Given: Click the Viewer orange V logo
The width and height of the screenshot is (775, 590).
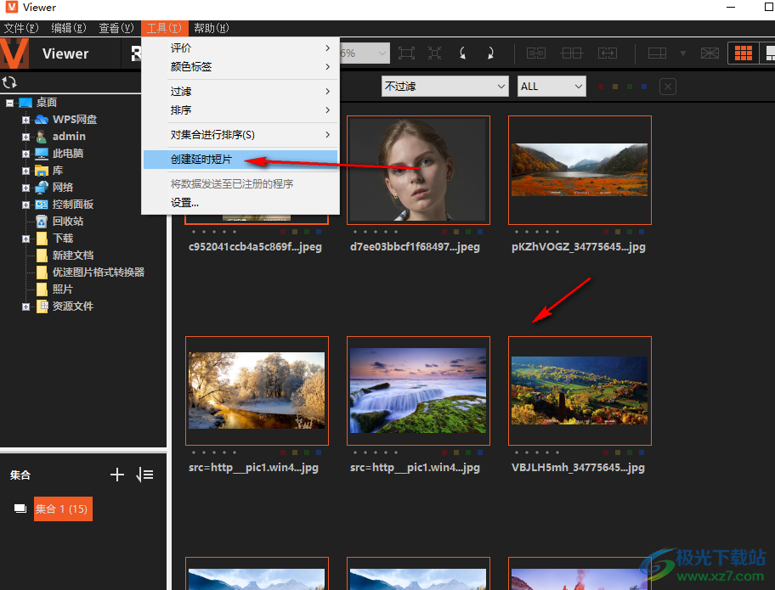Looking at the screenshot, I should click(x=14, y=53).
